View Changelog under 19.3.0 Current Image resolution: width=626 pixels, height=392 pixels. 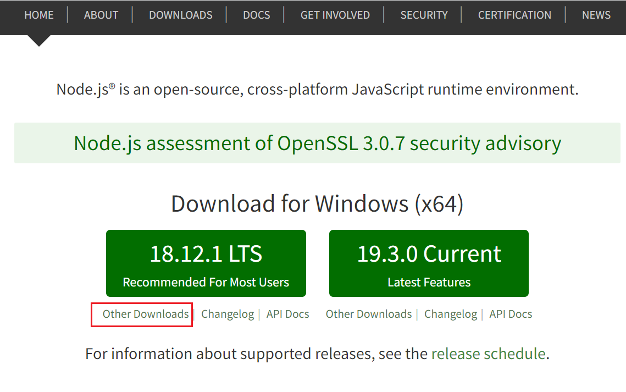point(451,314)
